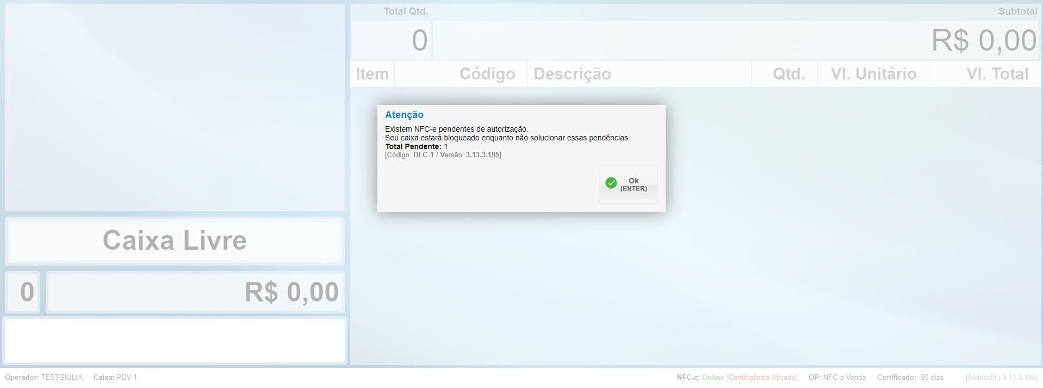Click the Descrição column header
This screenshot has width=1043, height=388.
[x=640, y=73]
